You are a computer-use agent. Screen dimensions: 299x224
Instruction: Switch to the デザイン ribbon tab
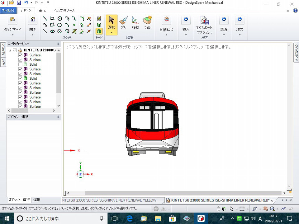[26, 10]
